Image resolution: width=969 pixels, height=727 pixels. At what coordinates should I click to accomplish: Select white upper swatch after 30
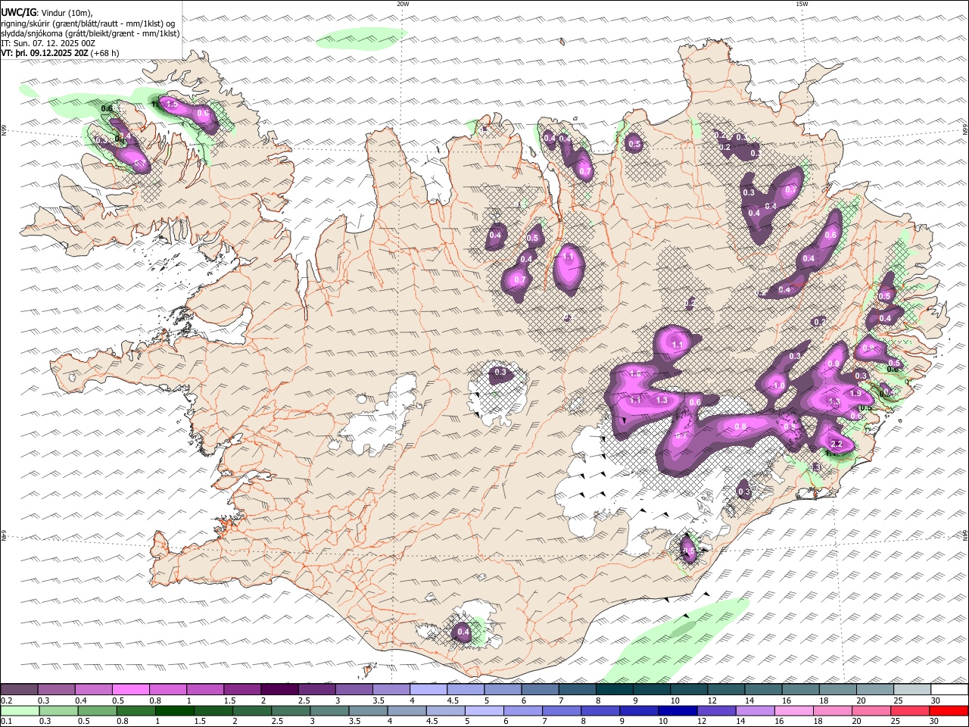[950, 690]
